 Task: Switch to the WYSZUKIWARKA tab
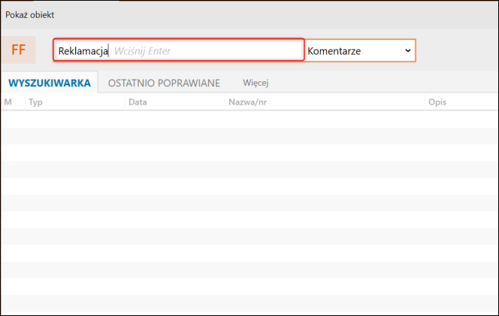pos(49,83)
